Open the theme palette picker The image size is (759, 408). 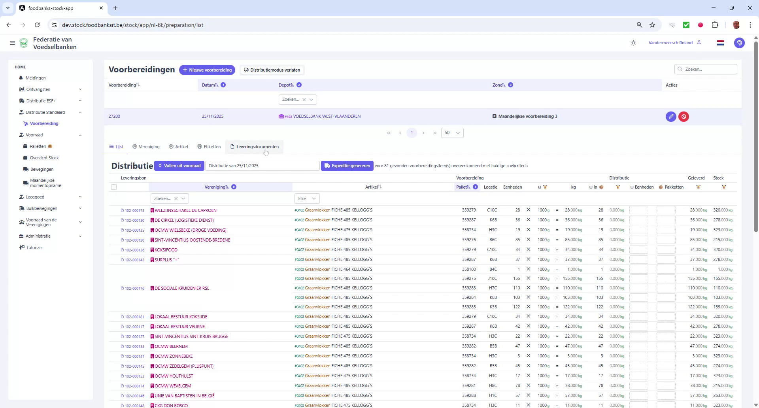[740, 43]
